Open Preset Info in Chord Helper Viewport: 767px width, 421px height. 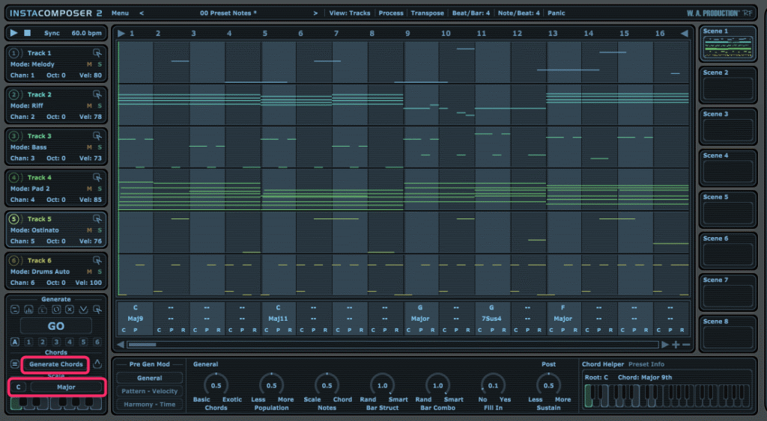pyautogui.click(x=646, y=364)
